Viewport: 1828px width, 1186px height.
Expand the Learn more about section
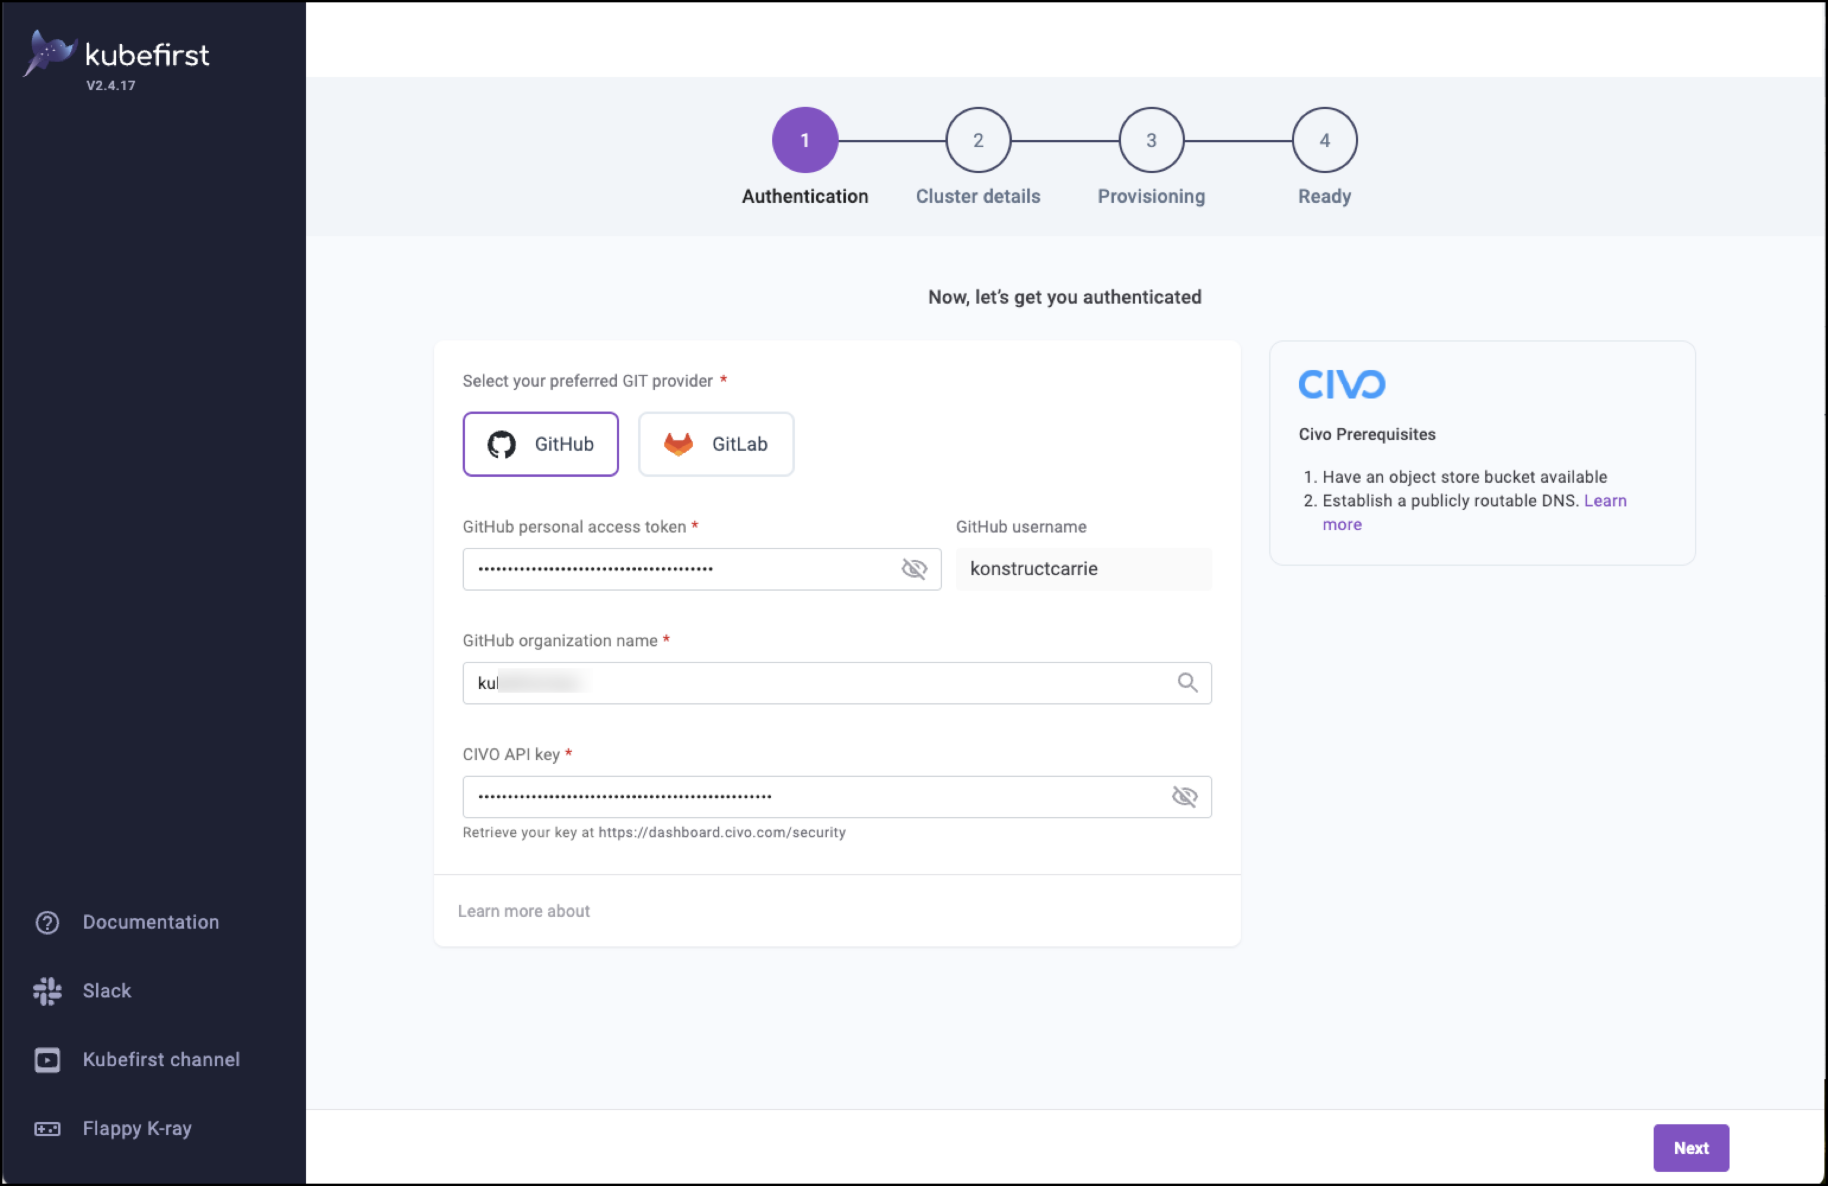coord(524,911)
